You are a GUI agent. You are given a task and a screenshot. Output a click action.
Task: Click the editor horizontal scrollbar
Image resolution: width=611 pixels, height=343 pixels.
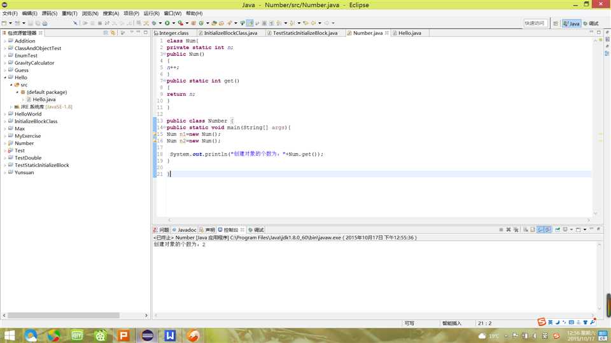pos(379,220)
